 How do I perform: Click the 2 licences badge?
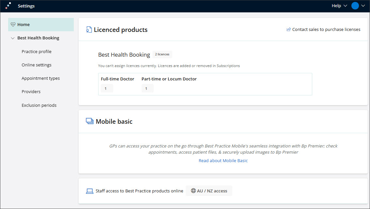coord(162,54)
